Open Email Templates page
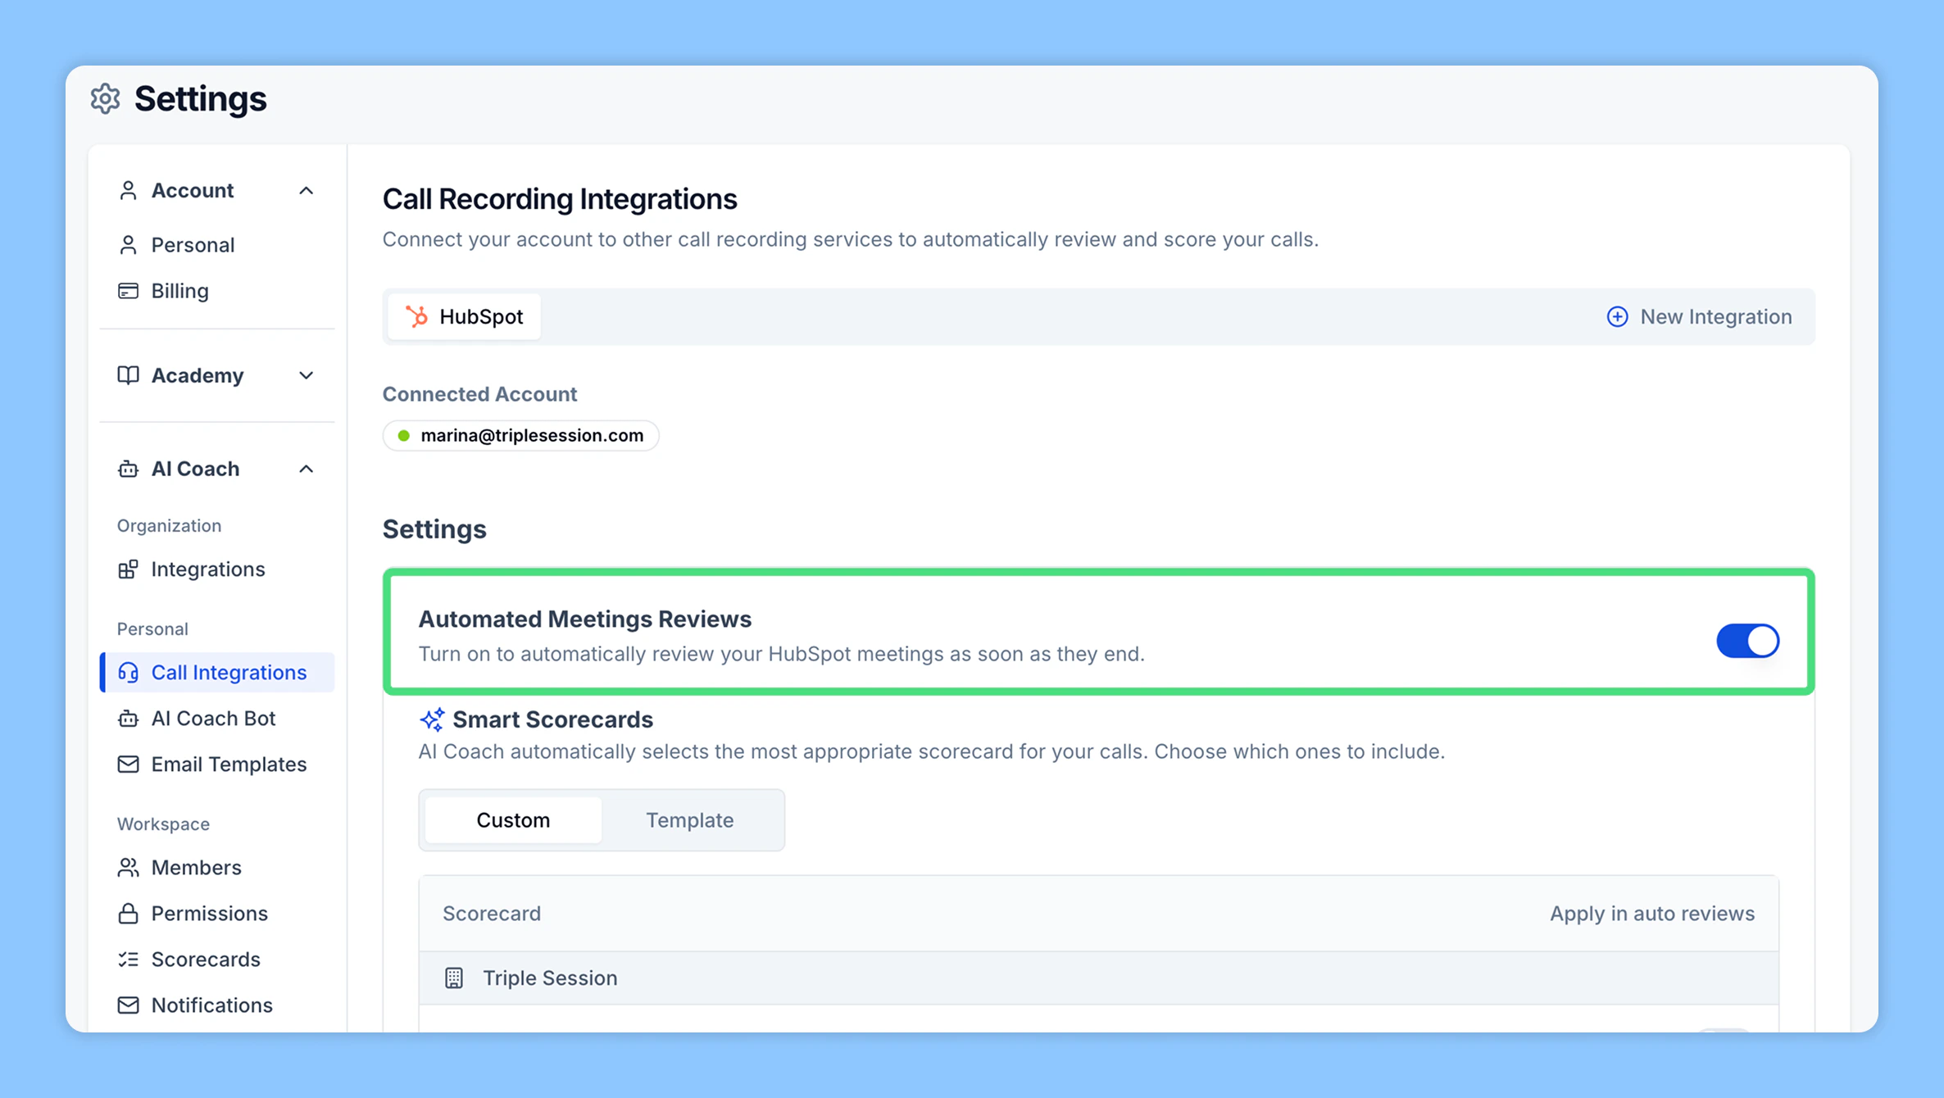The image size is (1944, 1098). [216, 765]
